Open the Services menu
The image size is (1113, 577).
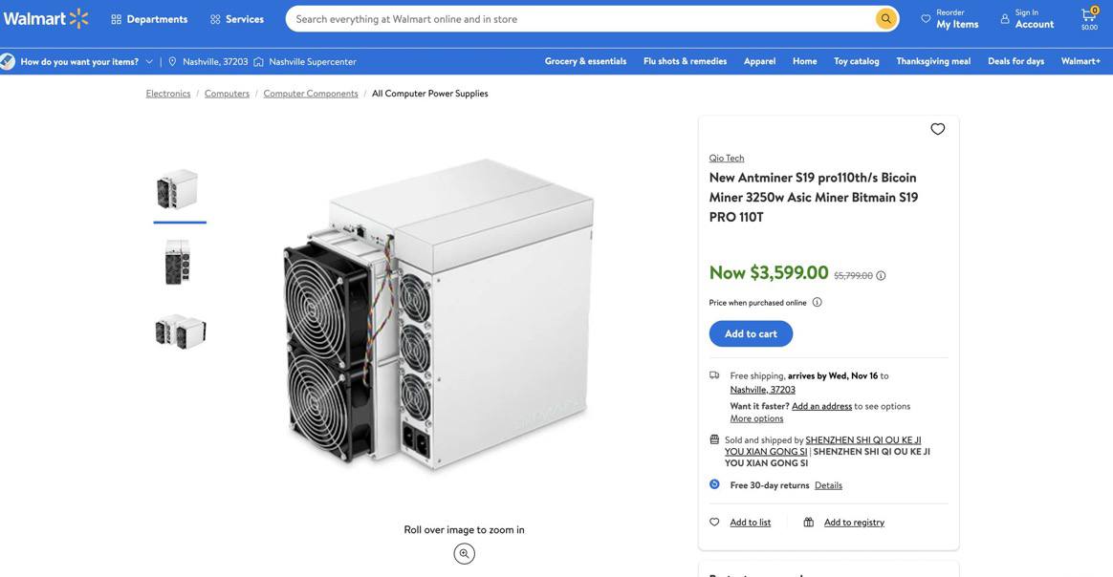tap(236, 19)
